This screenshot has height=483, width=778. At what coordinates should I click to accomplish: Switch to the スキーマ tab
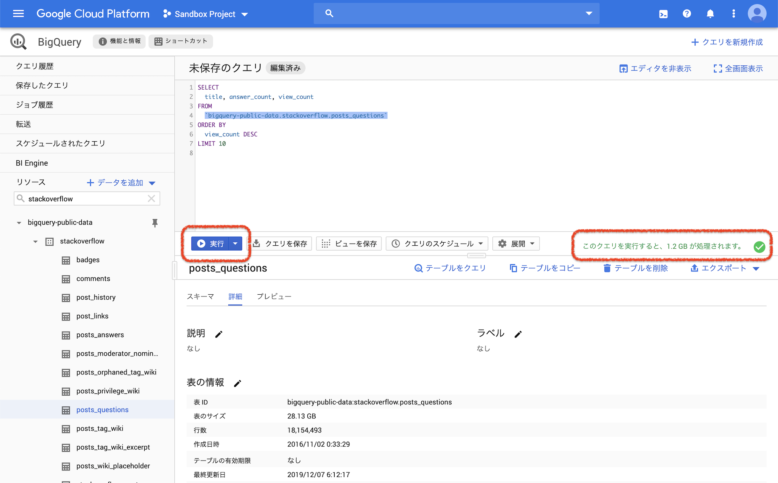(x=200, y=297)
